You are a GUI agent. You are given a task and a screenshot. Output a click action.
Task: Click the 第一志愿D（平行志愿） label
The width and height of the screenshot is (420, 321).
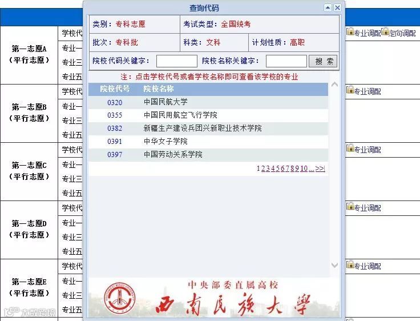click(x=29, y=229)
